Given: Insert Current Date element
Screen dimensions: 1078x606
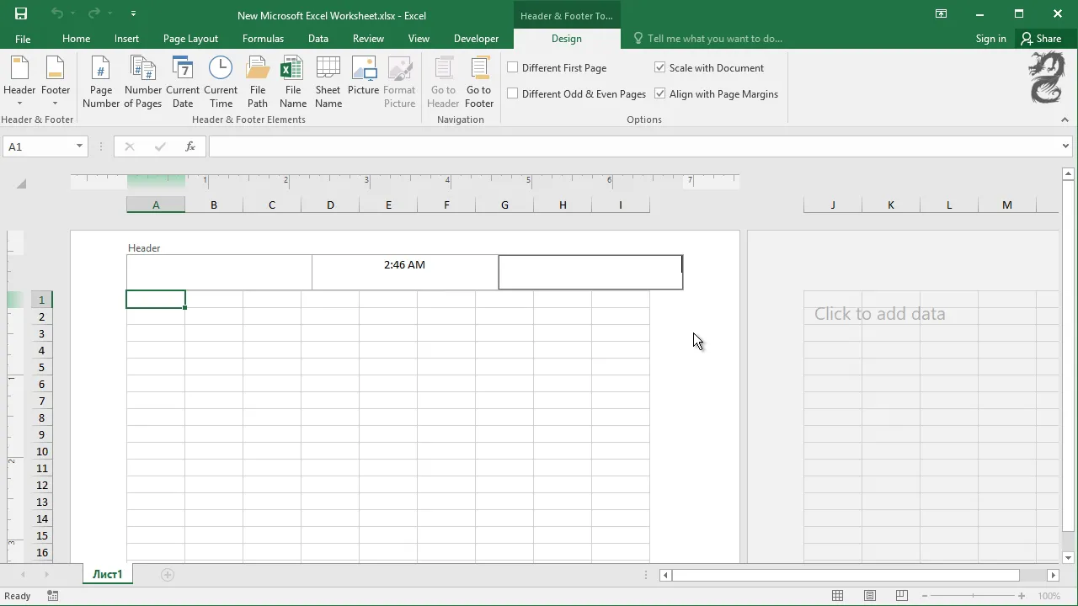Looking at the screenshot, I should (183, 82).
